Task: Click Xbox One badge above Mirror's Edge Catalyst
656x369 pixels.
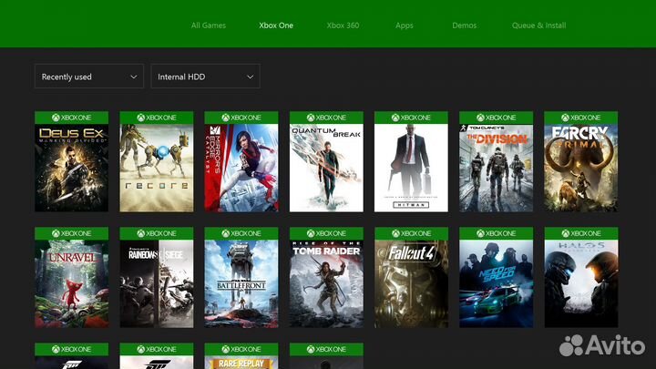Action: click(x=241, y=118)
